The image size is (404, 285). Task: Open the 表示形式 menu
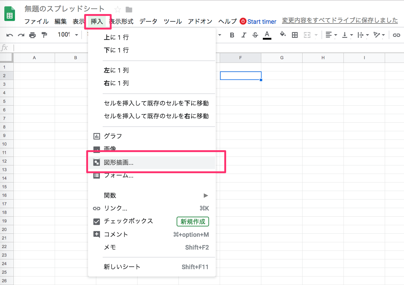click(x=121, y=21)
